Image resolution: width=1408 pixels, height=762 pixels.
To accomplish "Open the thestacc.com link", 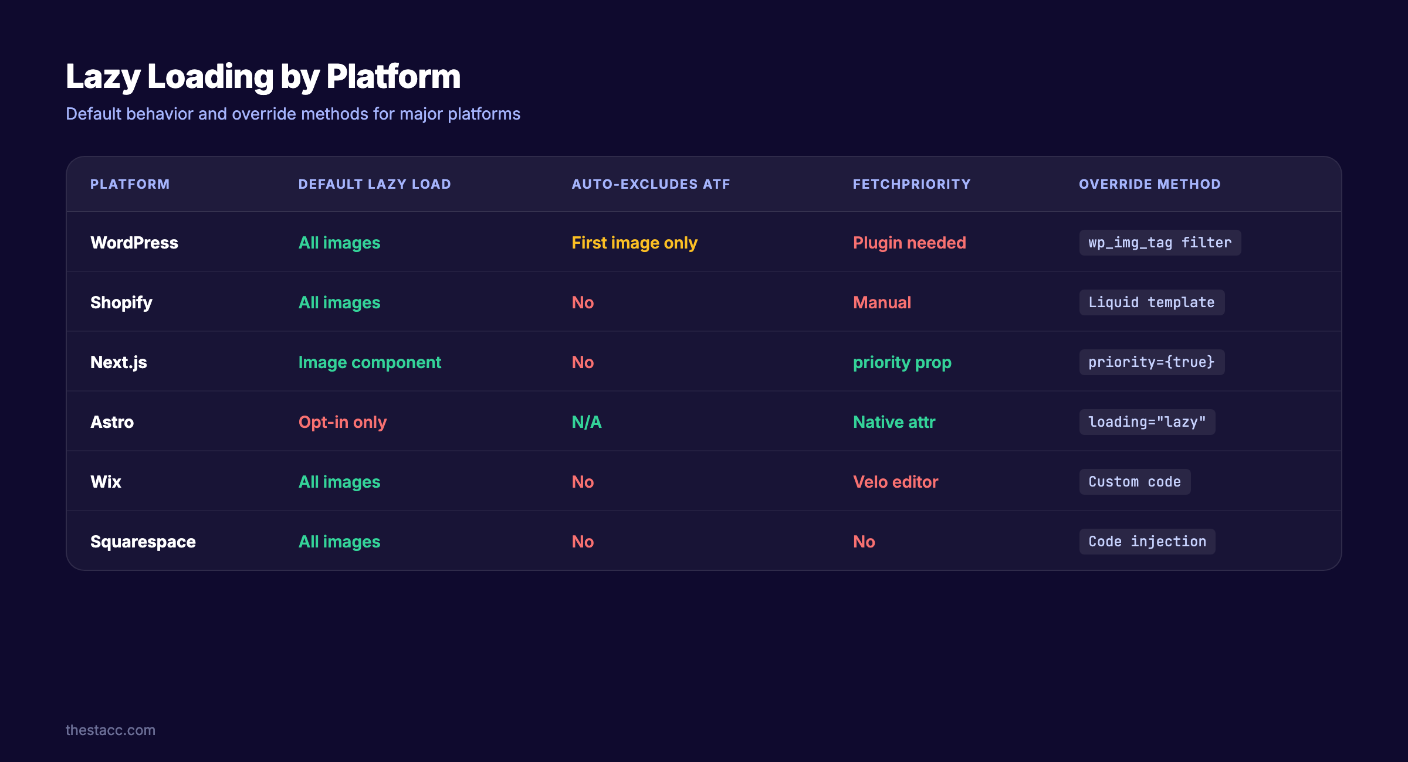I will coord(110,730).
